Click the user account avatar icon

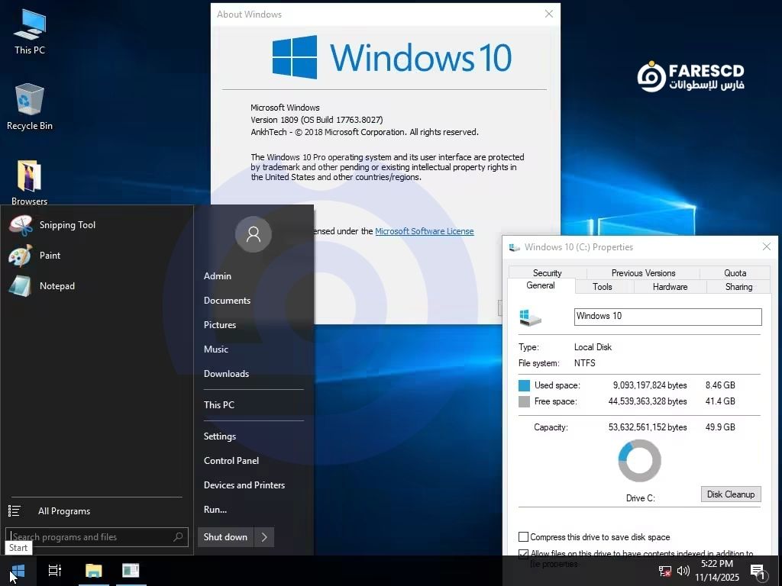(254, 234)
